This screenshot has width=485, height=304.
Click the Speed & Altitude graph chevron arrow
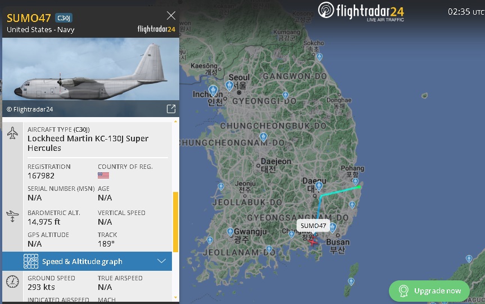point(161,261)
